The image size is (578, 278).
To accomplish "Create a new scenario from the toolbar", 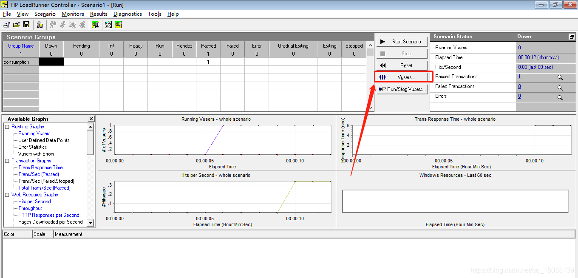I will pos(7,25).
